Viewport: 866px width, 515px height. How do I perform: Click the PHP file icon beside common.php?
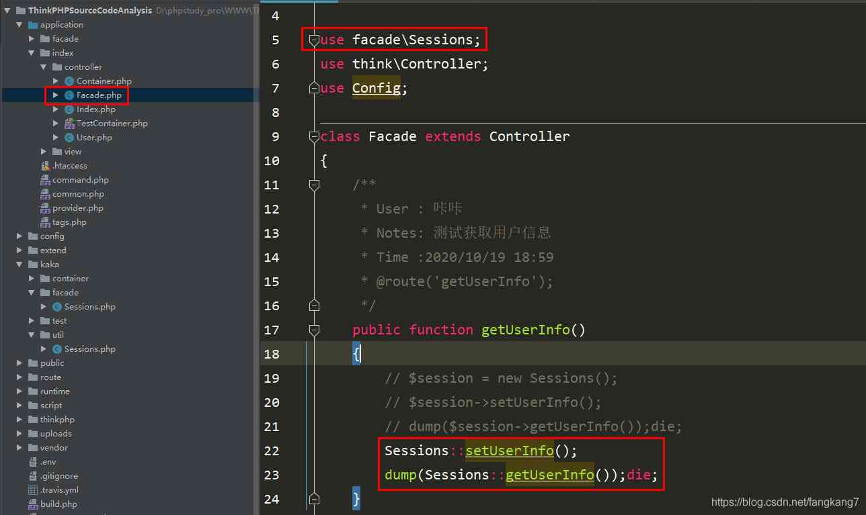45,194
